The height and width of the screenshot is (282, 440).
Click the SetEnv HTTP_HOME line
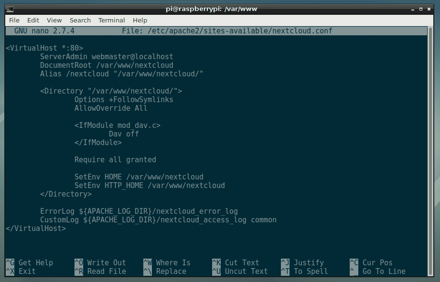point(150,186)
